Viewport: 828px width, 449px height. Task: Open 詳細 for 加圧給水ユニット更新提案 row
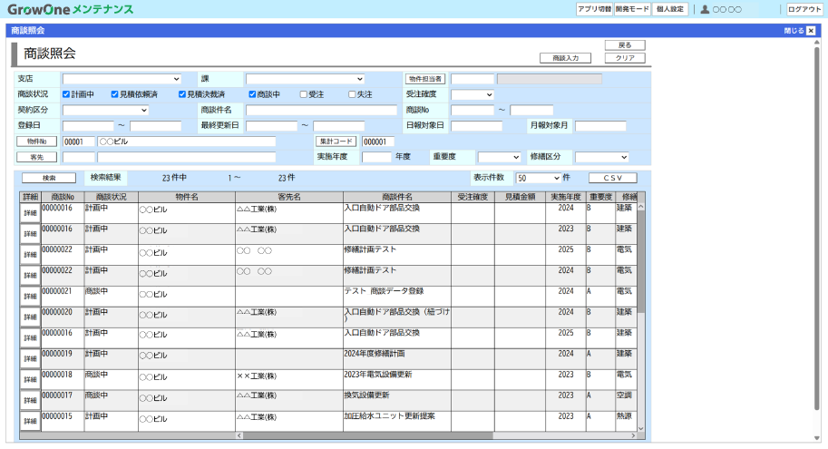(x=31, y=421)
